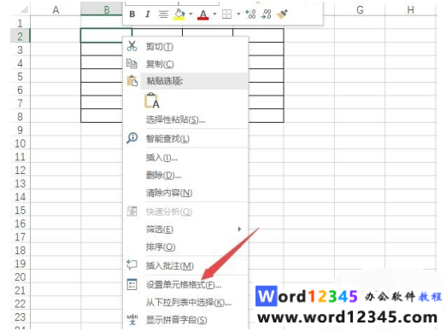This screenshot has height=331, width=446.
Task: Click the decrease decimal icon
Action: (267, 14)
